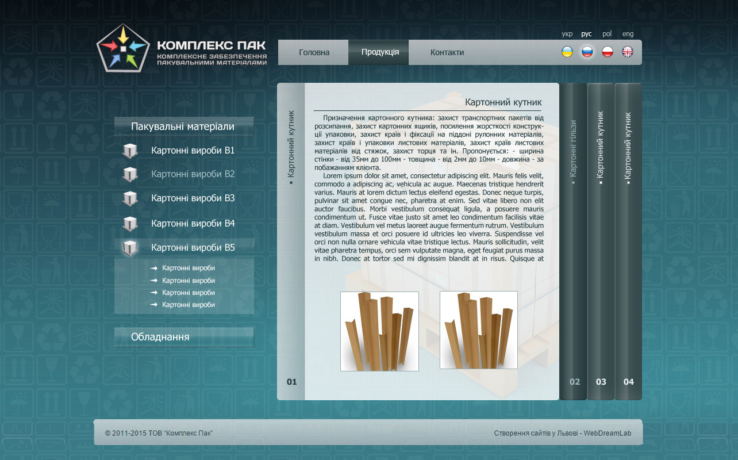Click the Komplex Pak pentagon logo

[x=123, y=48]
